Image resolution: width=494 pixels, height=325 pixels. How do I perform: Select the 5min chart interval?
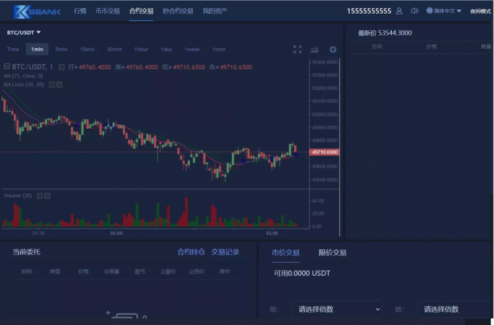tap(61, 49)
